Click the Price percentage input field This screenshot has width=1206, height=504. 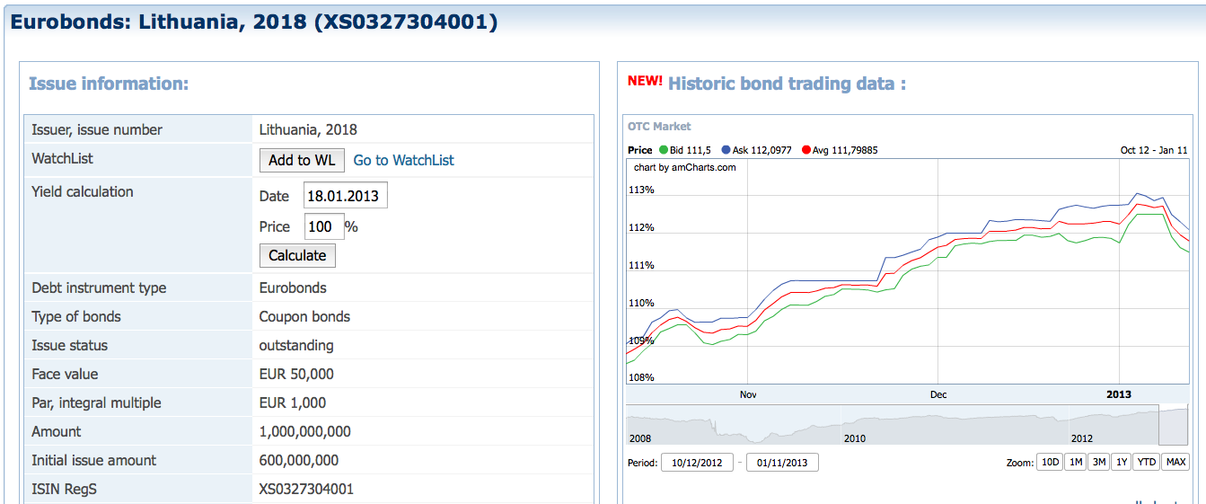324,226
